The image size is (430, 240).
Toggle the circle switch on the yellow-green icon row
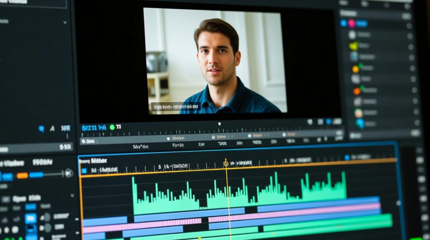[x=411, y=47]
